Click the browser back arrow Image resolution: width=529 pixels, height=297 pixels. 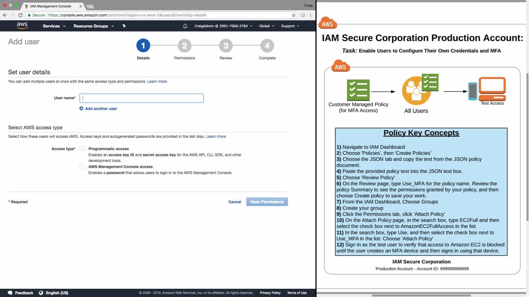pos(5,15)
